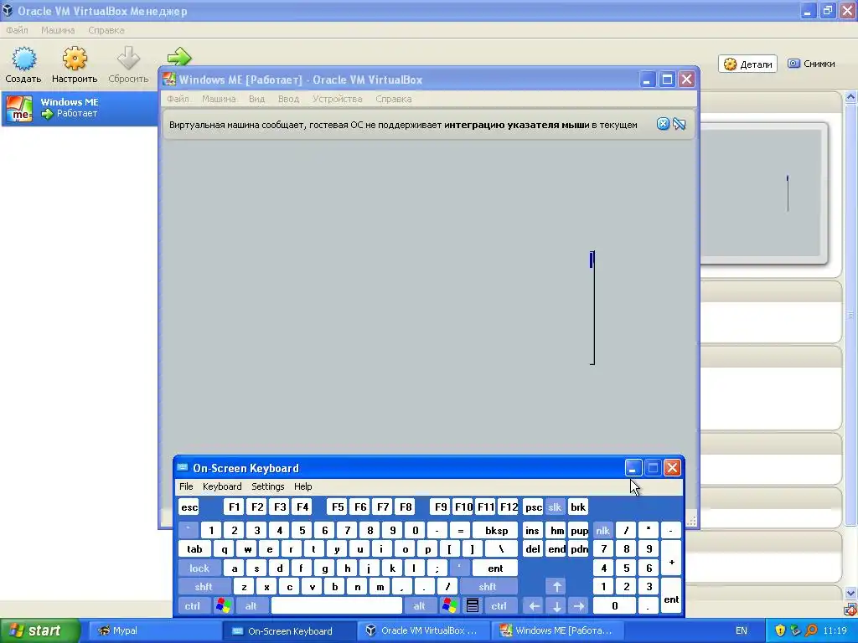
Task: Click the right arrow key
Action: tap(578, 606)
